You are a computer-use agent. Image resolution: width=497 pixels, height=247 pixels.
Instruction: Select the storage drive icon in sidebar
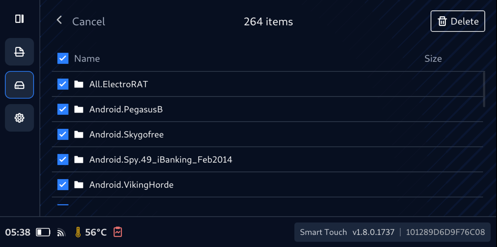click(x=19, y=85)
